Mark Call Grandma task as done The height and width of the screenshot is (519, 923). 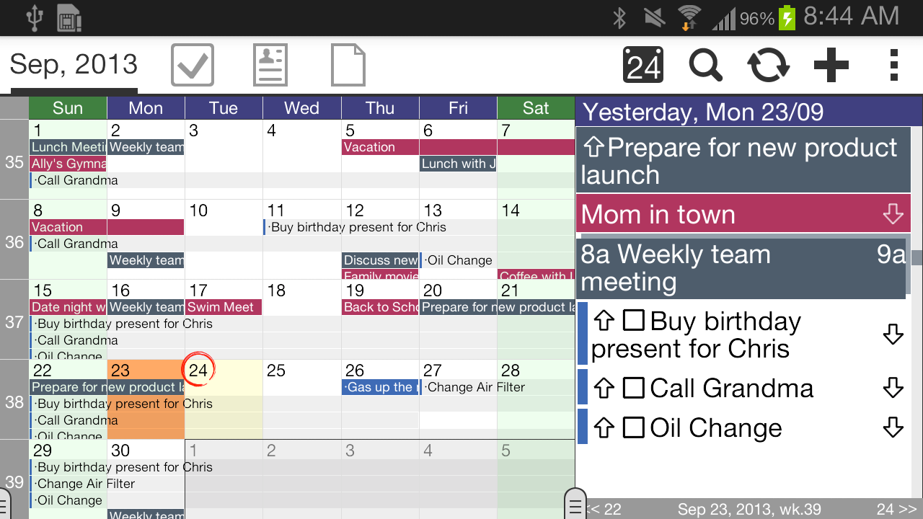(x=633, y=389)
